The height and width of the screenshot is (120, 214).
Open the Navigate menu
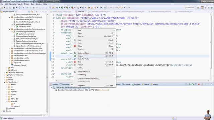click(x=12, y=4)
